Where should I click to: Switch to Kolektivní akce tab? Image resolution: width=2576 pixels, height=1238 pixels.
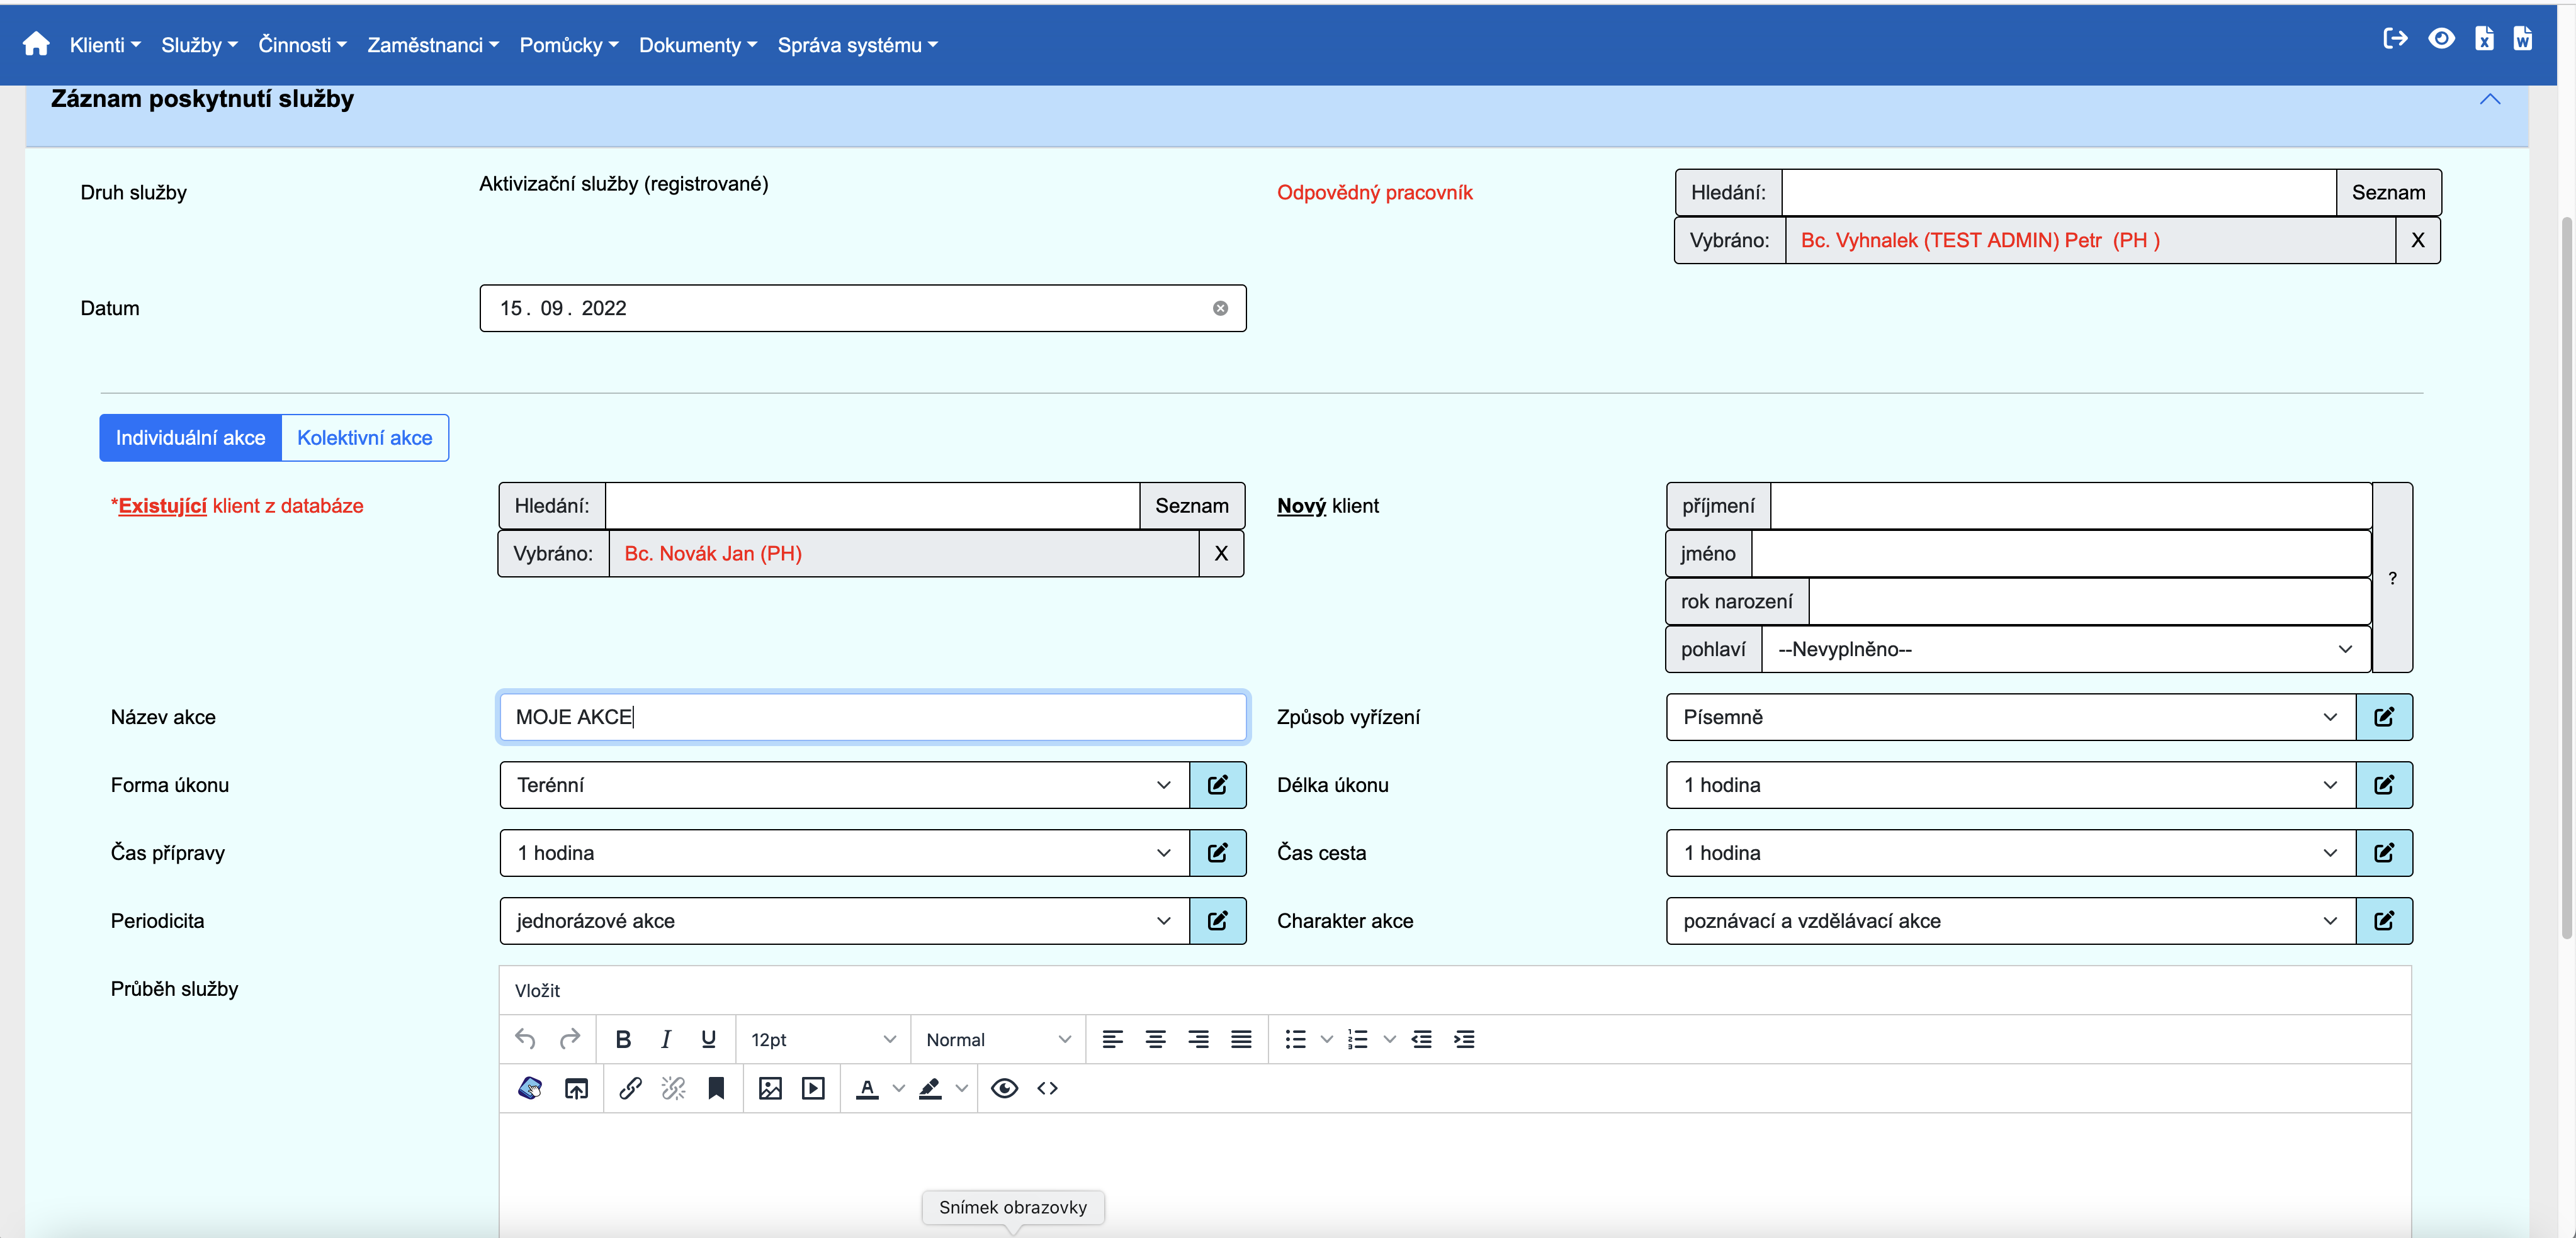pos(364,438)
